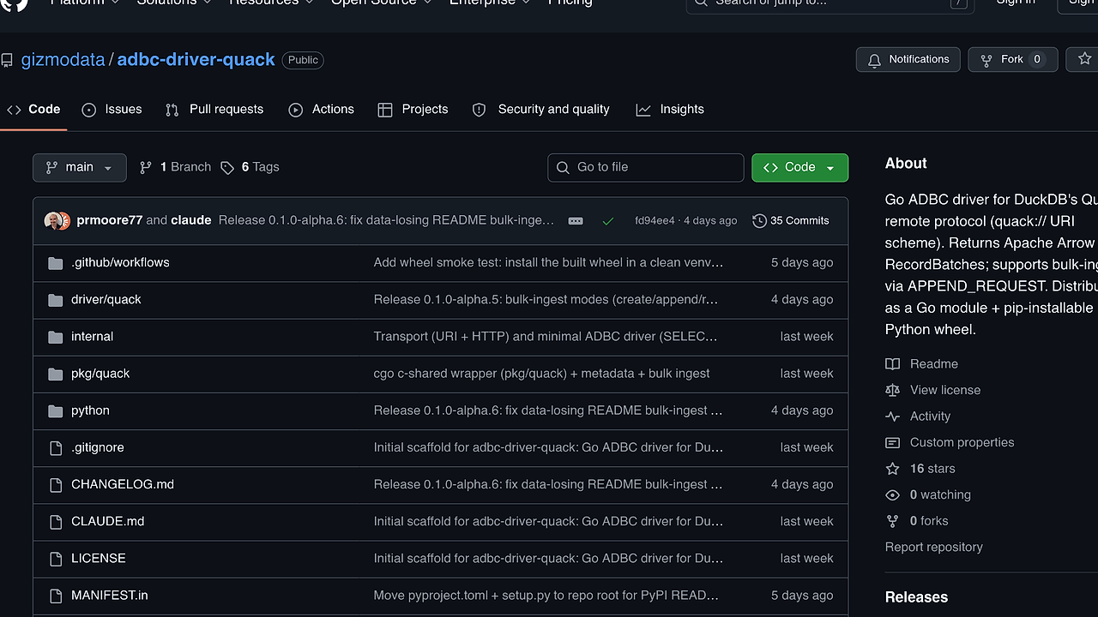View the 1 Branch link
This screenshot has height=617, width=1098.
[175, 167]
